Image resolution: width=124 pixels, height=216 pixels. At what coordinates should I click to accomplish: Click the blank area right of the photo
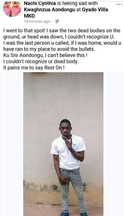114,144
